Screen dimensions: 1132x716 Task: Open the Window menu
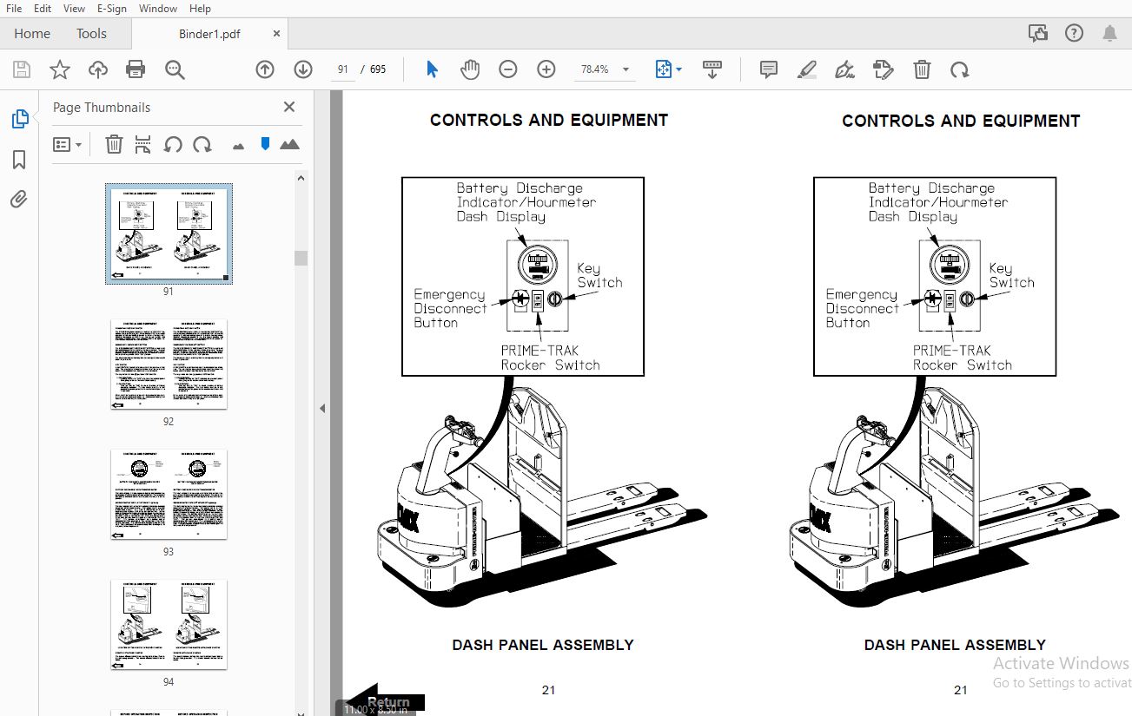[158, 8]
